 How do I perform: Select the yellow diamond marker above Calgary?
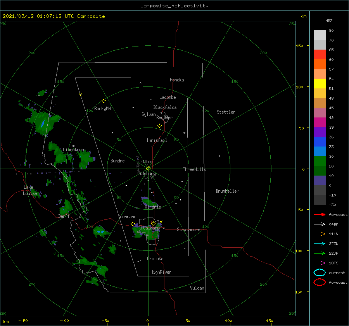(x=153, y=223)
